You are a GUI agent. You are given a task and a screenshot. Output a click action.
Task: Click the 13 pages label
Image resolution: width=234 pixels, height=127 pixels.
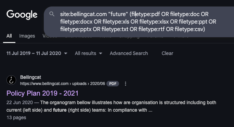point(16,118)
